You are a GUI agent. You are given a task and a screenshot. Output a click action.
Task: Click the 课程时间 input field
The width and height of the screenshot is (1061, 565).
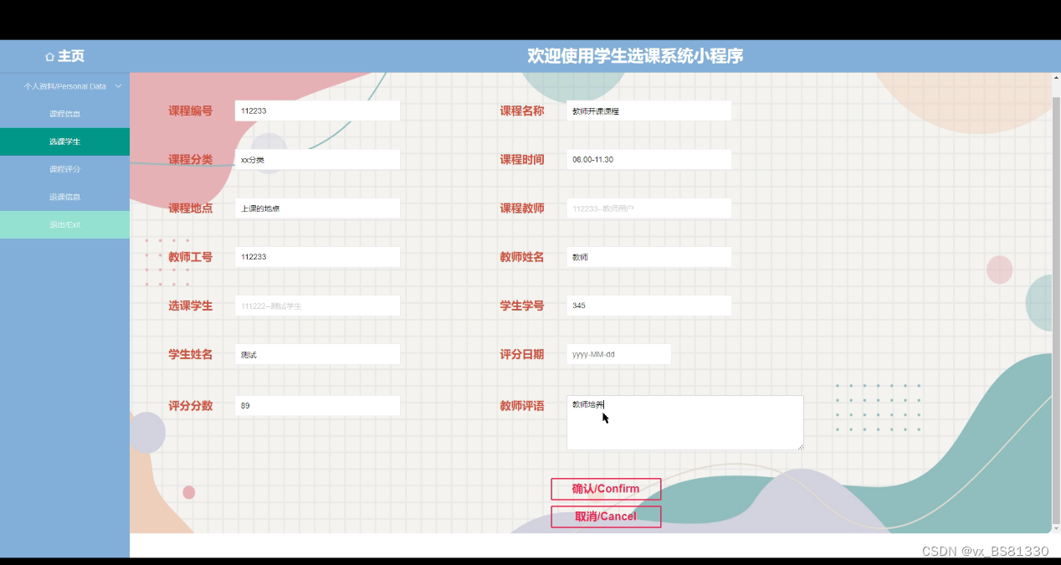pyautogui.click(x=648, y=159)
